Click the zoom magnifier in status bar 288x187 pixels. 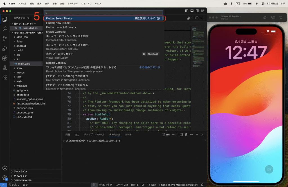pos(94,185)
